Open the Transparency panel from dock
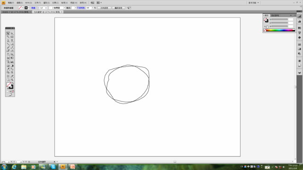The height and width of the screenshot is (170, 303). [299, 54]
